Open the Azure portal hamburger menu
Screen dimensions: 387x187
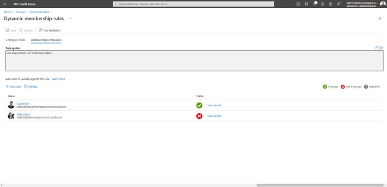(x=5, y=4)
